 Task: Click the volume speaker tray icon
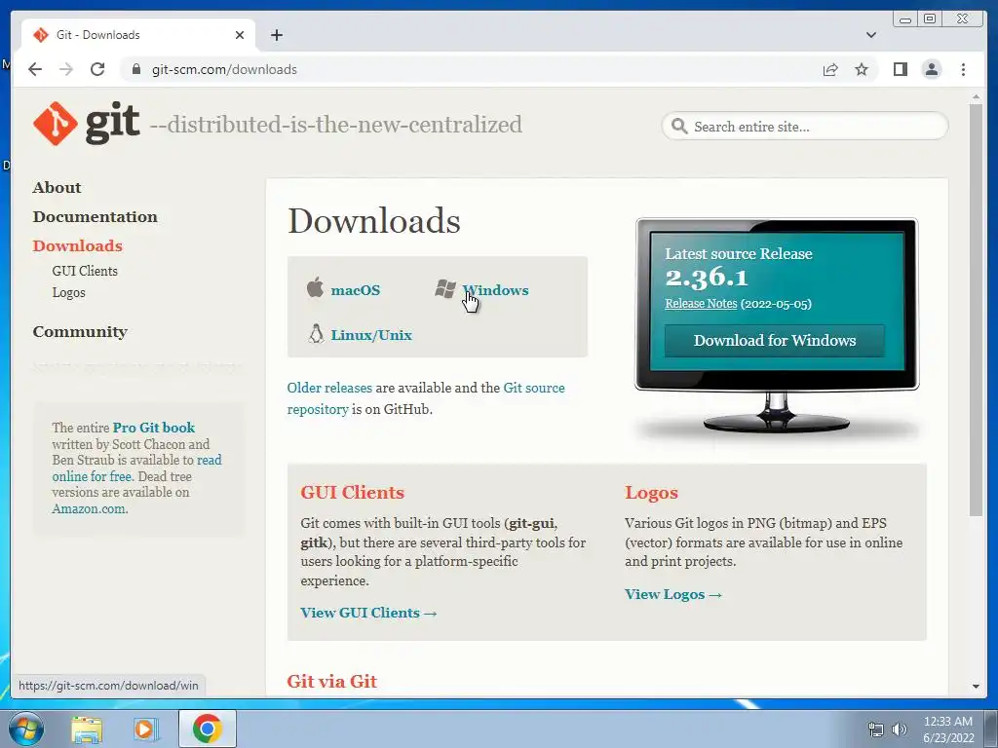tap(899, 729)
